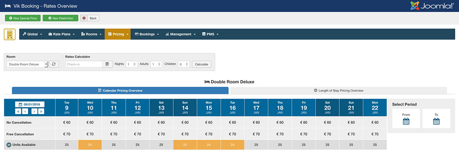
Task: Click No Cancellation rate for Sat 13 Jan
Action: 161,123
